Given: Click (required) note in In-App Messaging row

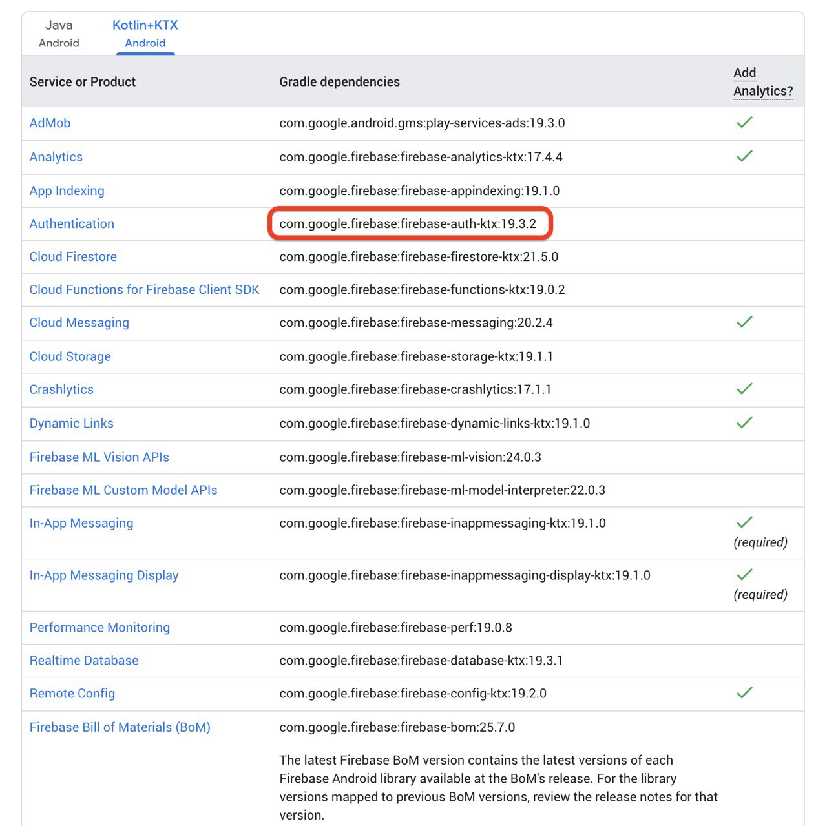Looking at the screenshot, I should pyautogui.click(x=760, y=542).
